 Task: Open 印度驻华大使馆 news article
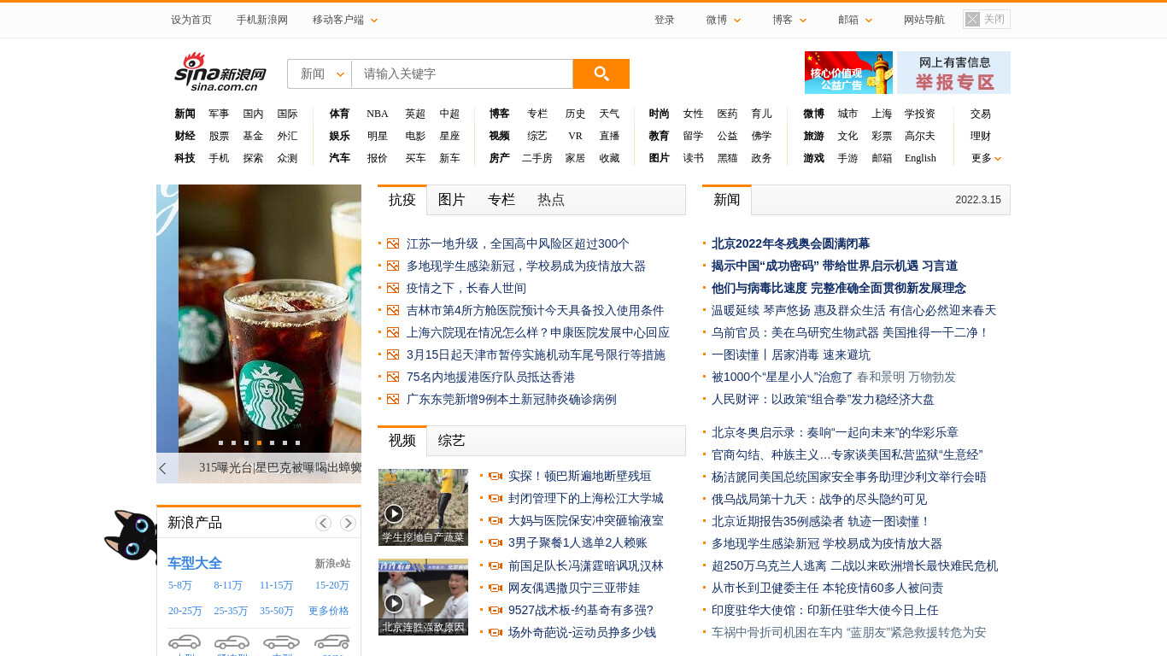825,610
